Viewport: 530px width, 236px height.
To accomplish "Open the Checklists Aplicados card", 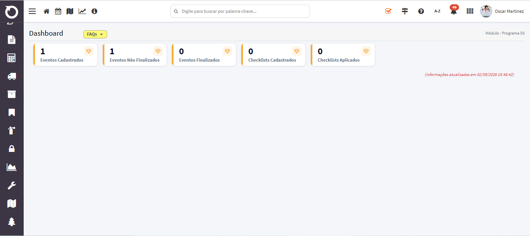I will (x=343, y=55).
